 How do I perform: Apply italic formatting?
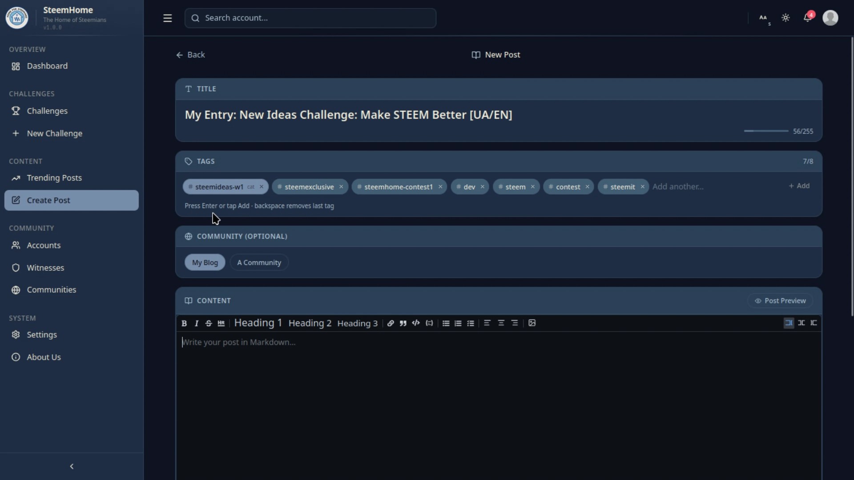(x=196, y=324)
